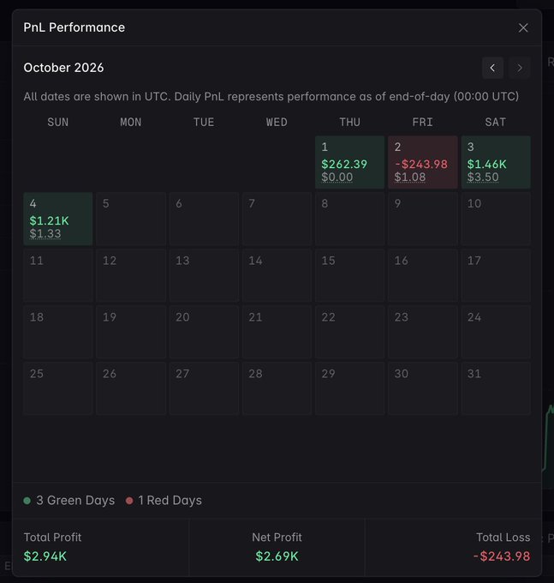Select October 3 with $1.46K profit
The width and height of the screenshot is (554, 583).
[x=496, y=162]
